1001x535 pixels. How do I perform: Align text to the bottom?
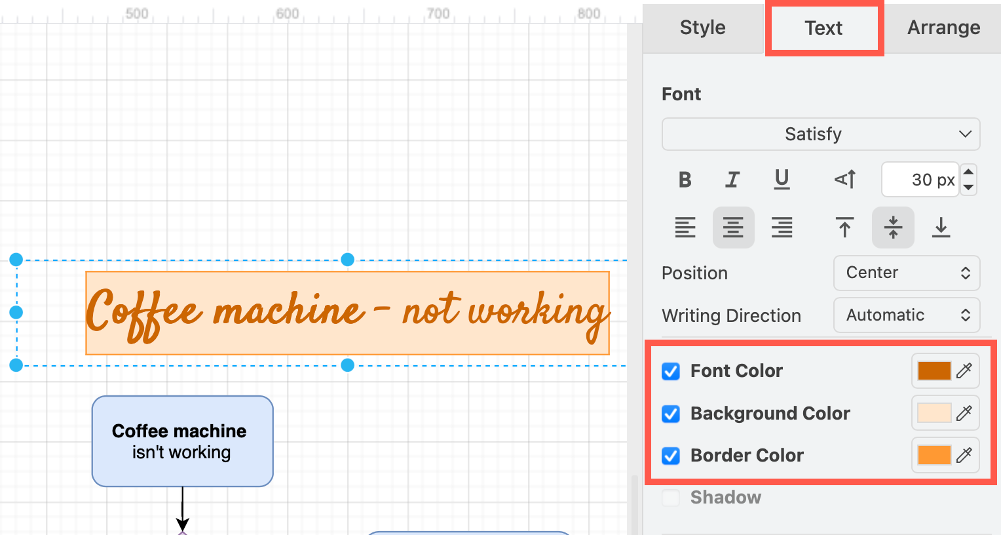coord(941,228)
